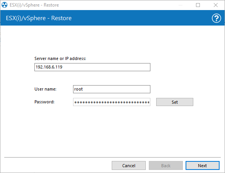
Task: Click the blue header title 'ESX(i)/vSphere - Restore'
Action: tap(39, 18)
